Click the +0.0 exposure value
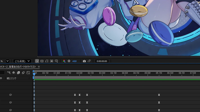This screenshot has height=112, width=200. (x=74, y=61)
